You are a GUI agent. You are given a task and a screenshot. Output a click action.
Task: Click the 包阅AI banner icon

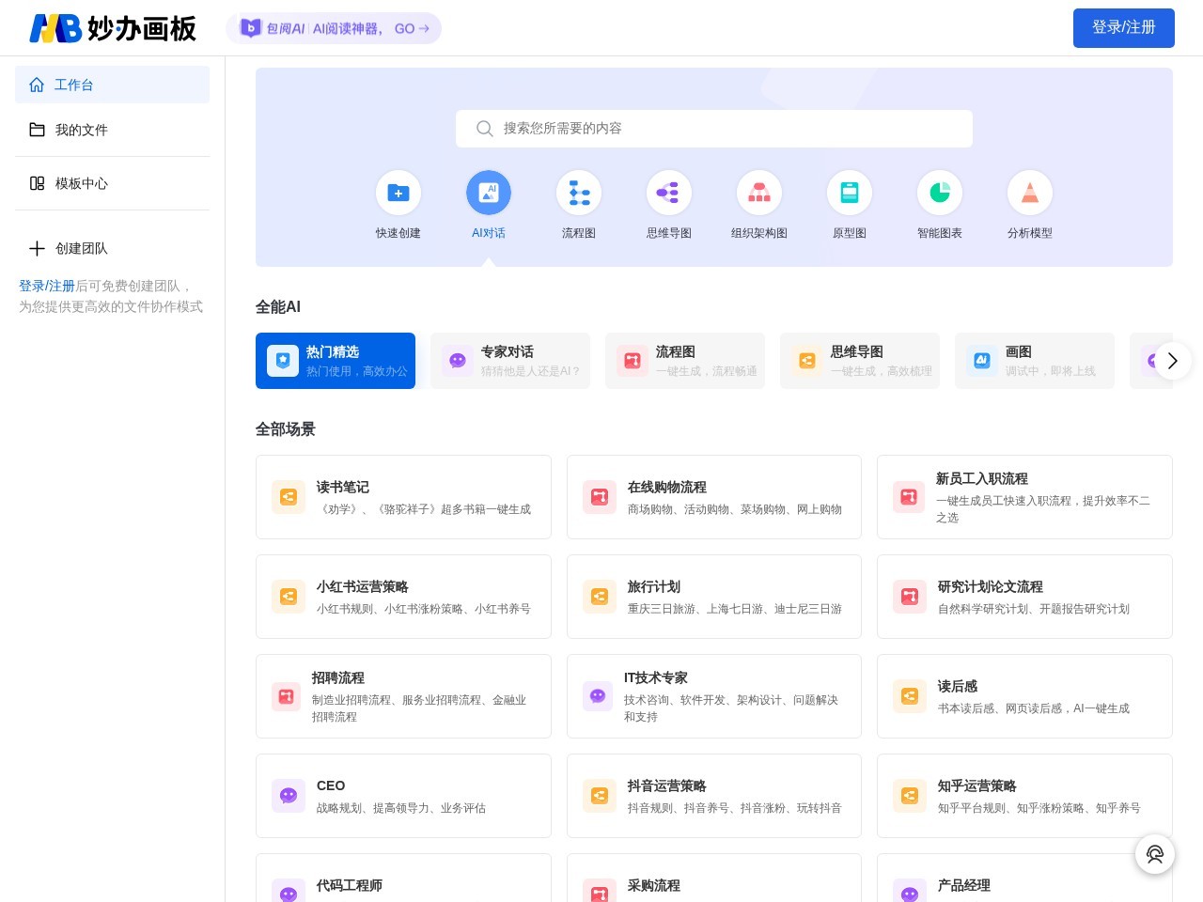(x=251, y=28)
